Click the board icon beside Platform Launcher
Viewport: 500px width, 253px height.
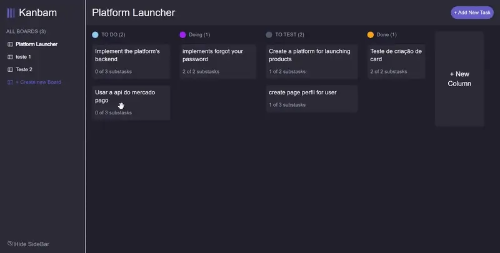point(10,44)
